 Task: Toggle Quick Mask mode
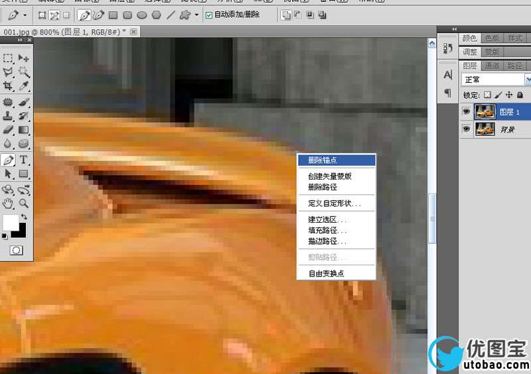point(16,251)
